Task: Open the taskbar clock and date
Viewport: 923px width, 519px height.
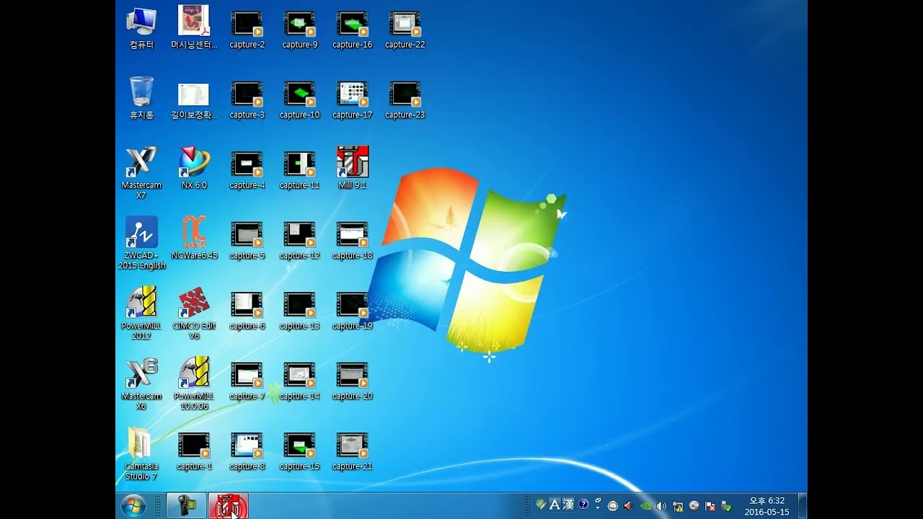Action: pos(767,506)
